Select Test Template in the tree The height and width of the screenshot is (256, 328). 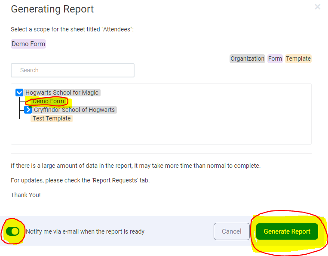pos(52,118)
